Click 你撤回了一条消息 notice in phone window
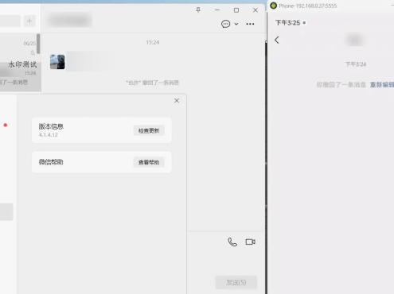The height and width of the screenshot is (294, 394). [341, 85]
